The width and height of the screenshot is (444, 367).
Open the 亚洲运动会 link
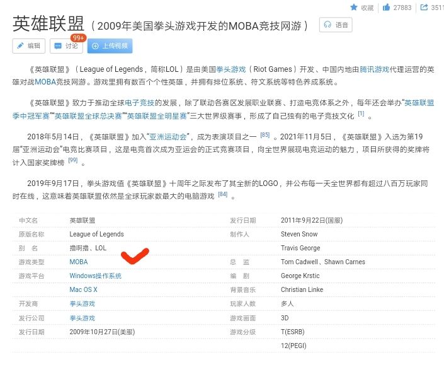pyautogui.click(x=168, y=137)
